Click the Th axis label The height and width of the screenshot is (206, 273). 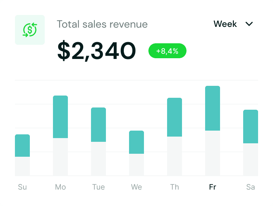pos(175,187)
